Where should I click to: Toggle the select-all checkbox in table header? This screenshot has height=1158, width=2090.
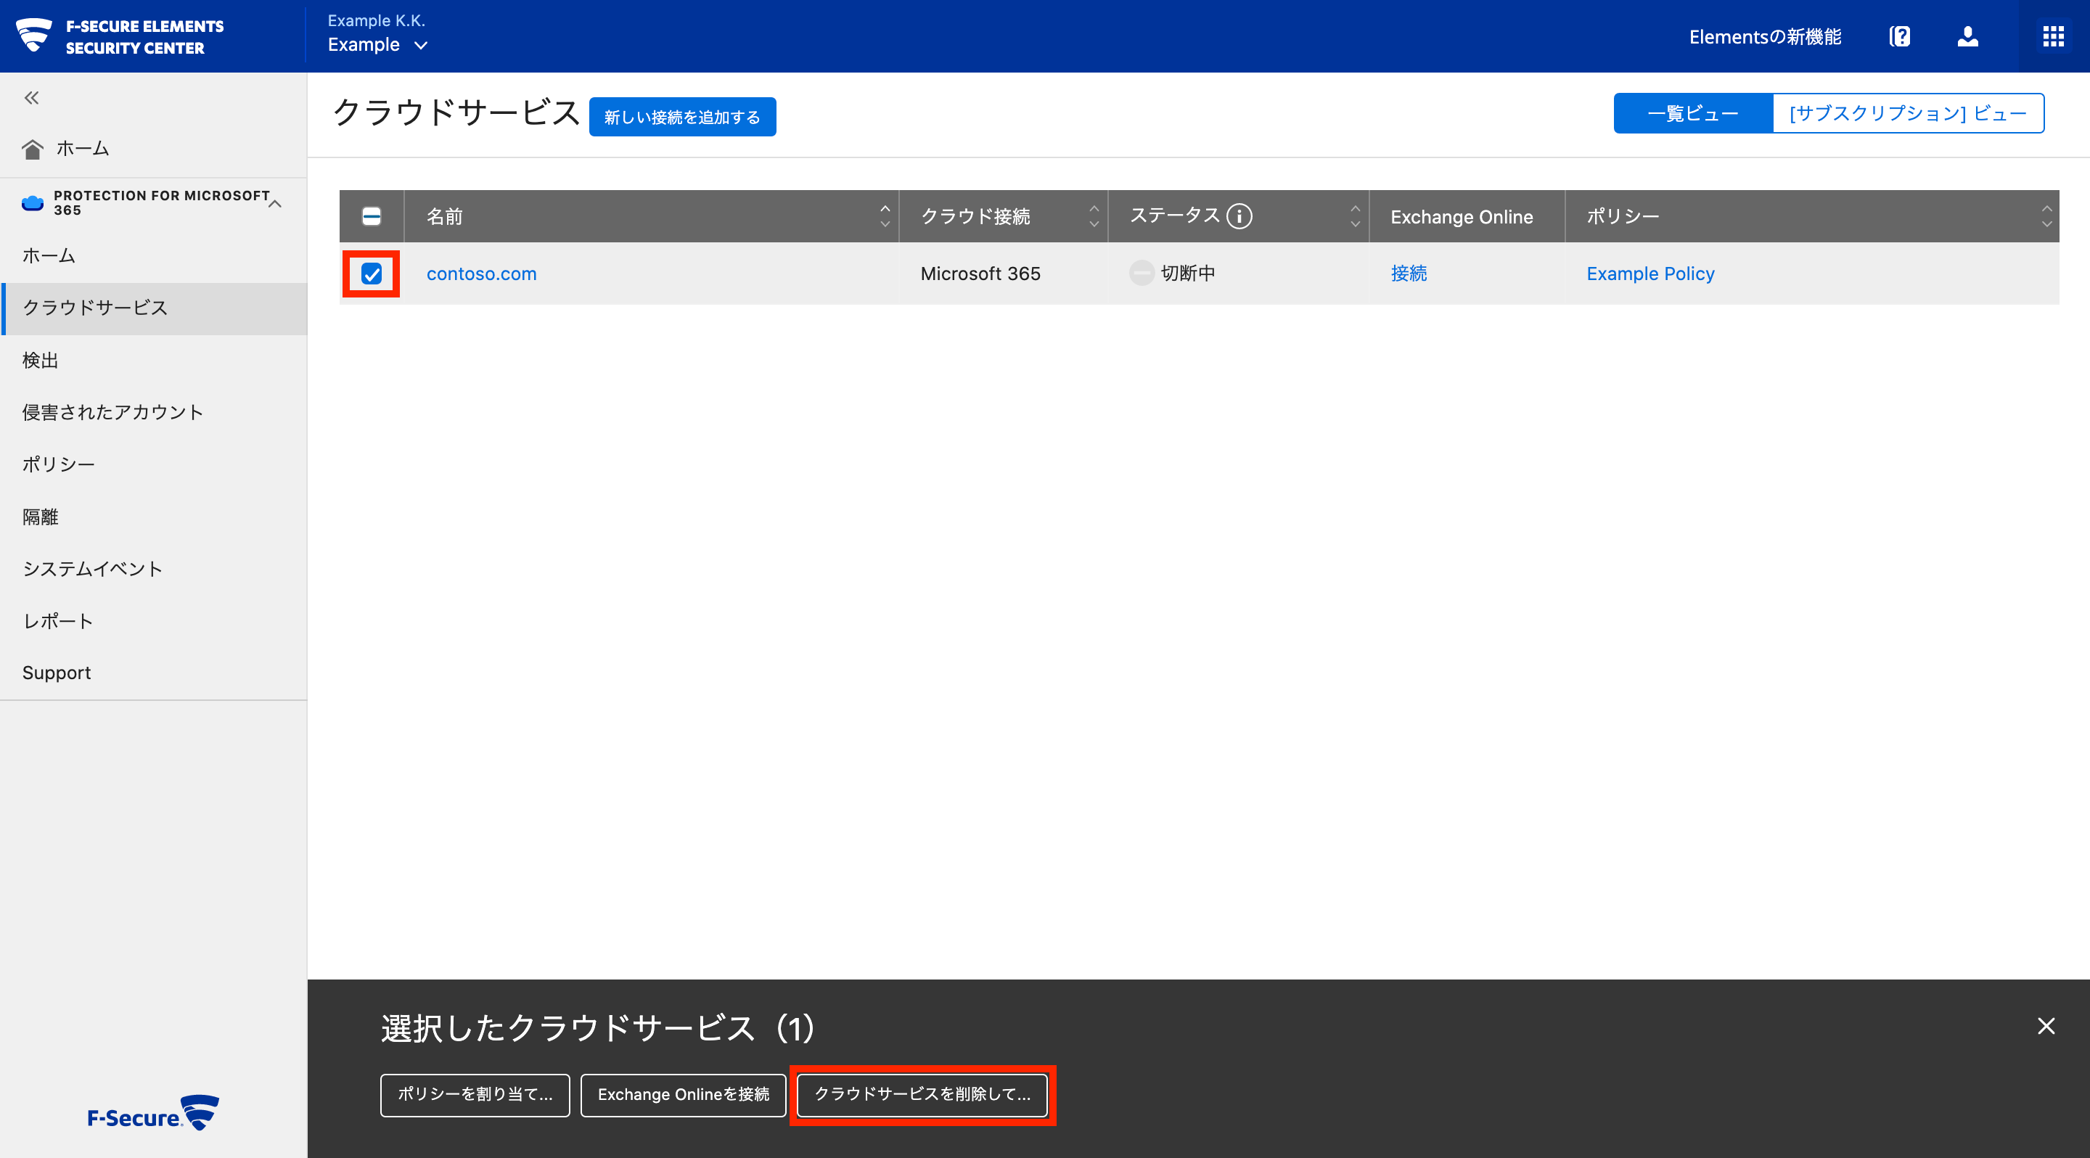click(371, 216)
